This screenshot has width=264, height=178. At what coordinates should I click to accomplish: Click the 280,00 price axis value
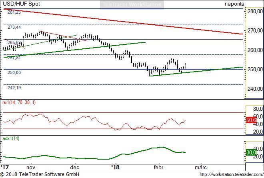coord(255,11)
